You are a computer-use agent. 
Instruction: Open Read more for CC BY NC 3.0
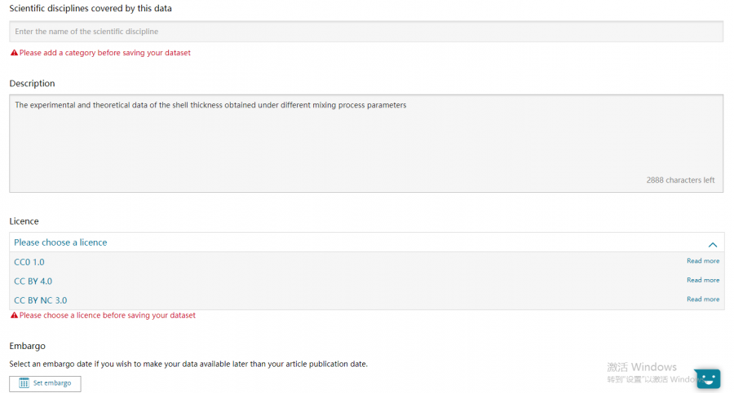[703, 299]
